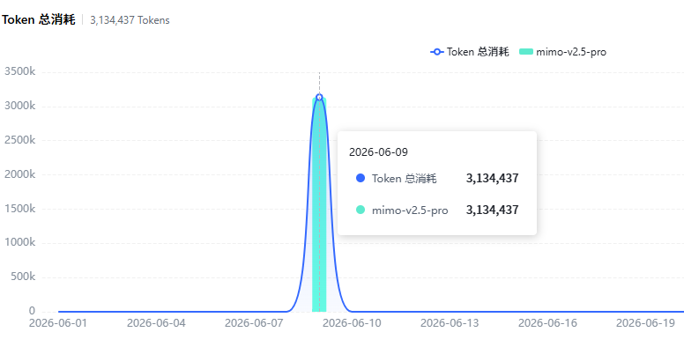Click the 2026-06-09 tooltip date
The height and width of the screenshot is (347, 684).
(x=378, y=152)
